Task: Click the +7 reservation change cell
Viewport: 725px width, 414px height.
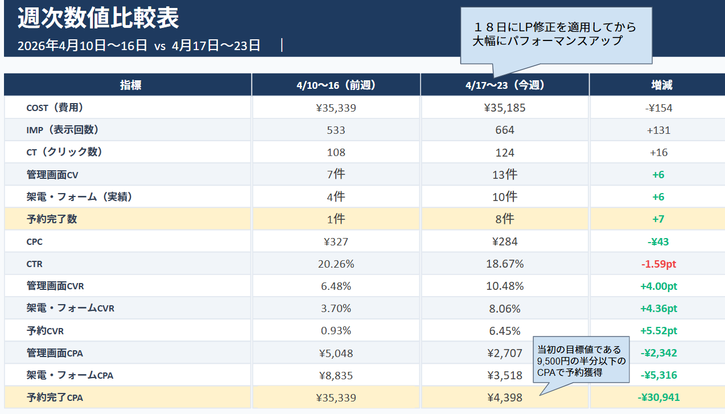Action: coord(658,219)
